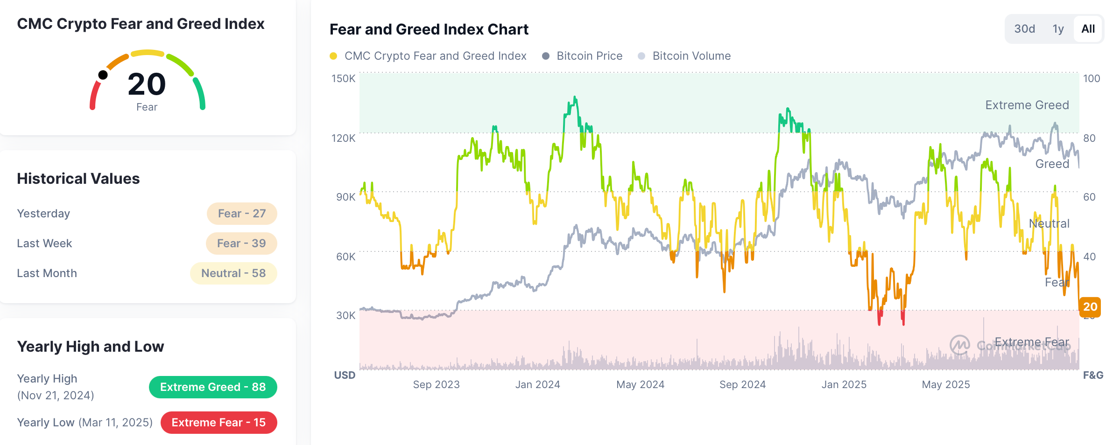Switch to the 30d time range tab
The width and height of the screenshot is (1113, 445).
click(x=1025, y=28)
